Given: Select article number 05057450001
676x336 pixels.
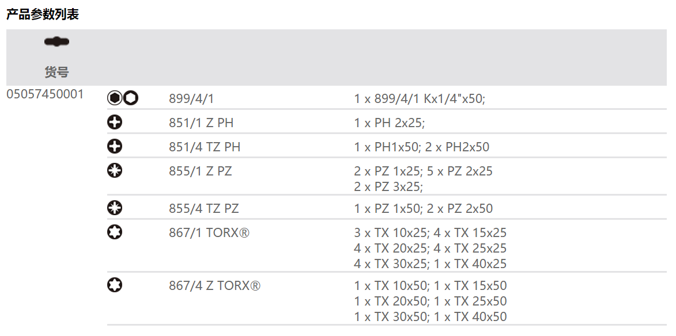Looking at the screenshot, I should pos(45,94).
